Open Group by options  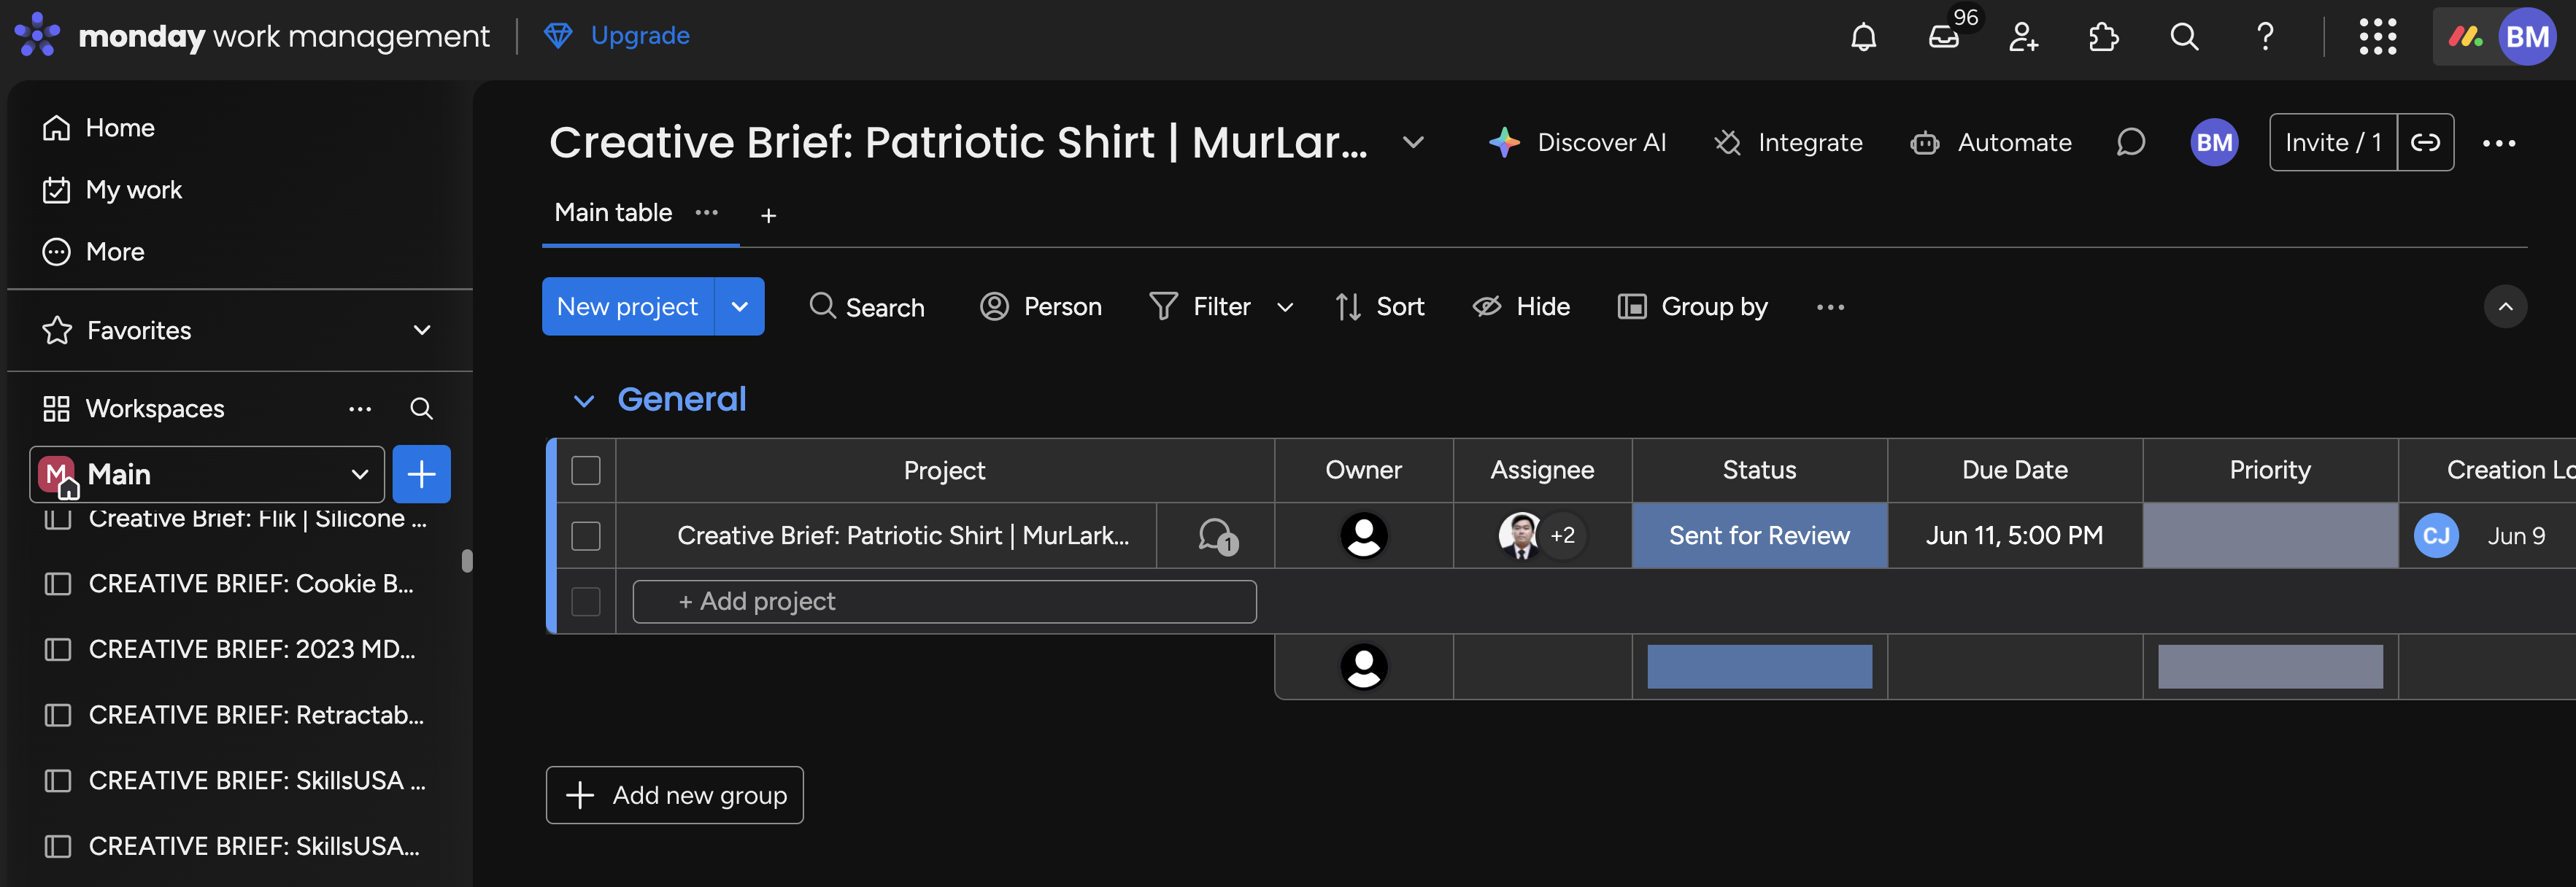point(1692,307)
